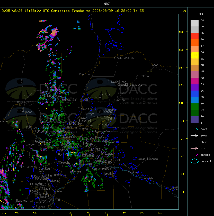Click the magenta eb+bip arrow legend icon
Image resolution: width=214 pixels, height=216 pixels.
click(194, 155)
